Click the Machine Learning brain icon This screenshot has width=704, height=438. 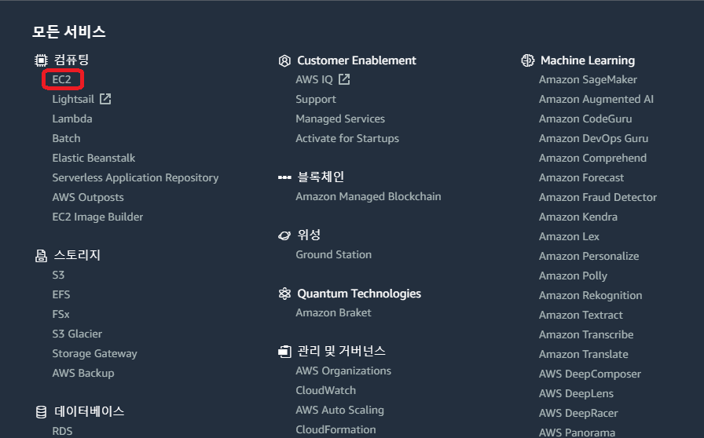(x=528, y=60)
